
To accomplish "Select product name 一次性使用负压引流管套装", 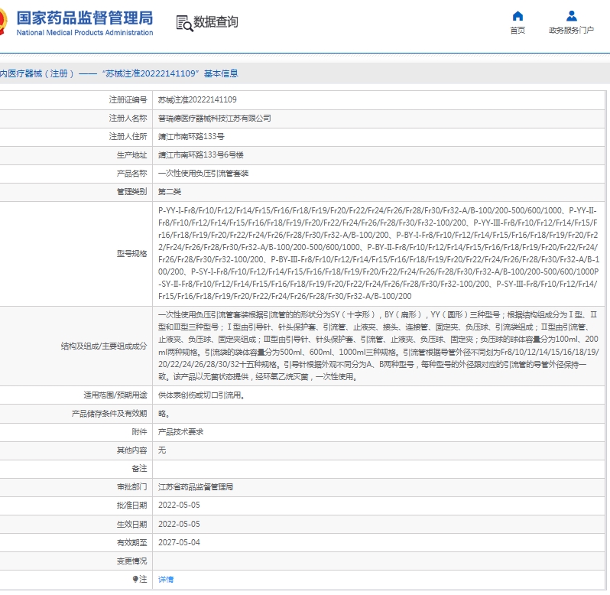I will click(x=203, y=173).
